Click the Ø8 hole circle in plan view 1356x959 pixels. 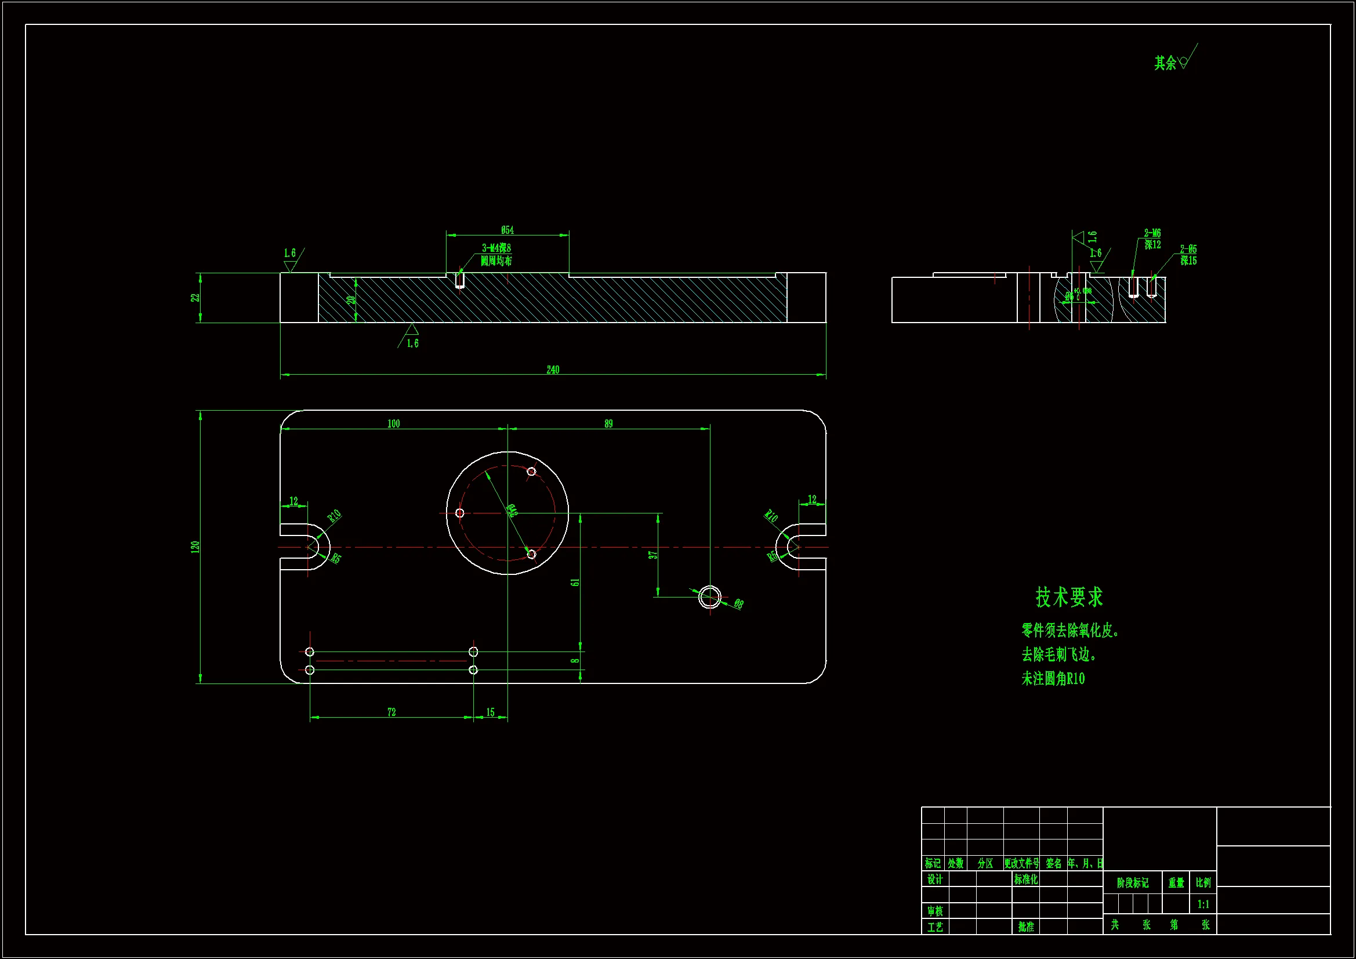click(x=709, y=597)
